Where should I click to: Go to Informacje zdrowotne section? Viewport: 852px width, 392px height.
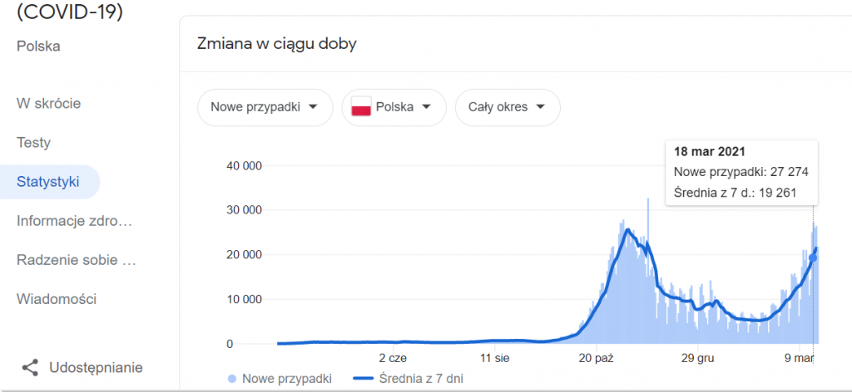tap(75, 221)
